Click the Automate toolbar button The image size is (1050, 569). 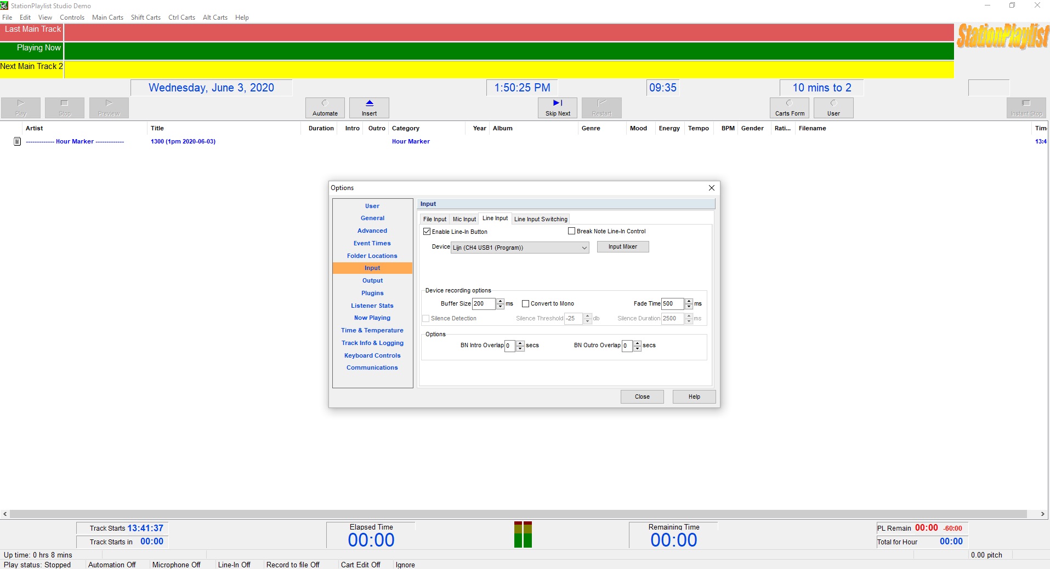coord(325,108)
